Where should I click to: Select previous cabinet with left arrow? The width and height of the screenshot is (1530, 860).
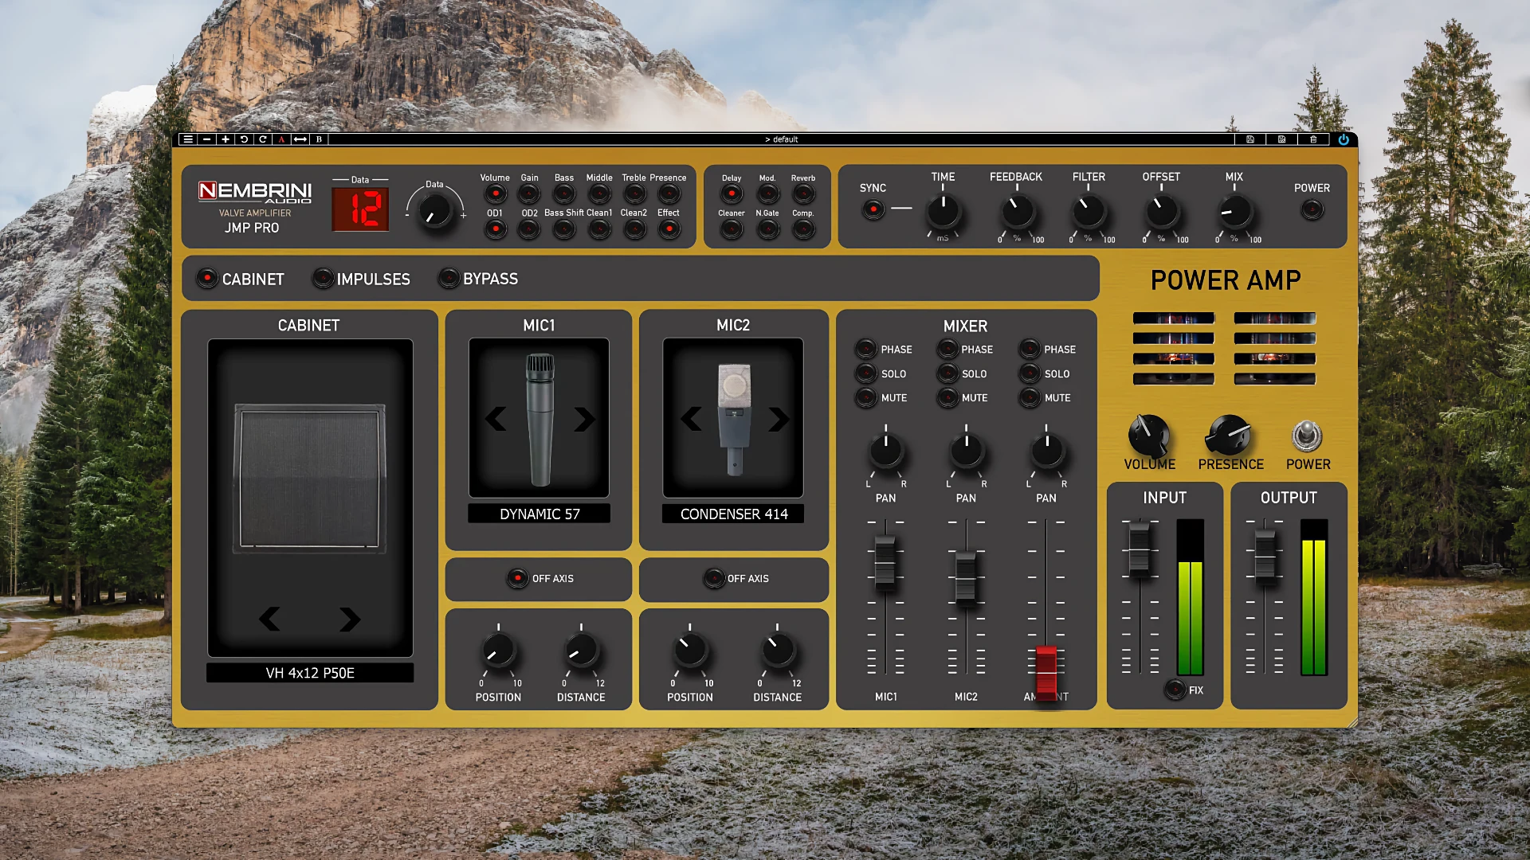point(269,619)
